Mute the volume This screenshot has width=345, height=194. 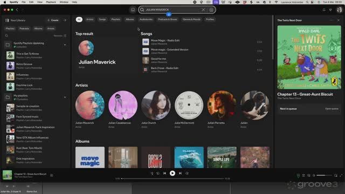click(314, 175)
